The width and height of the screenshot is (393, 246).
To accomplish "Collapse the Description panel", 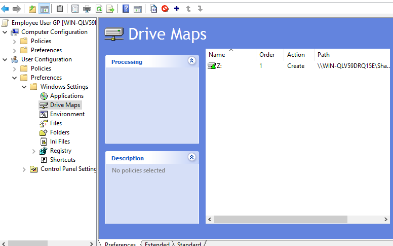I will click(191, 157).
